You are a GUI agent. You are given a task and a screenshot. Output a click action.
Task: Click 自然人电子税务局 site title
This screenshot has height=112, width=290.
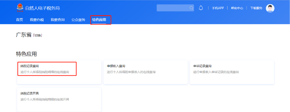[42, 8]
